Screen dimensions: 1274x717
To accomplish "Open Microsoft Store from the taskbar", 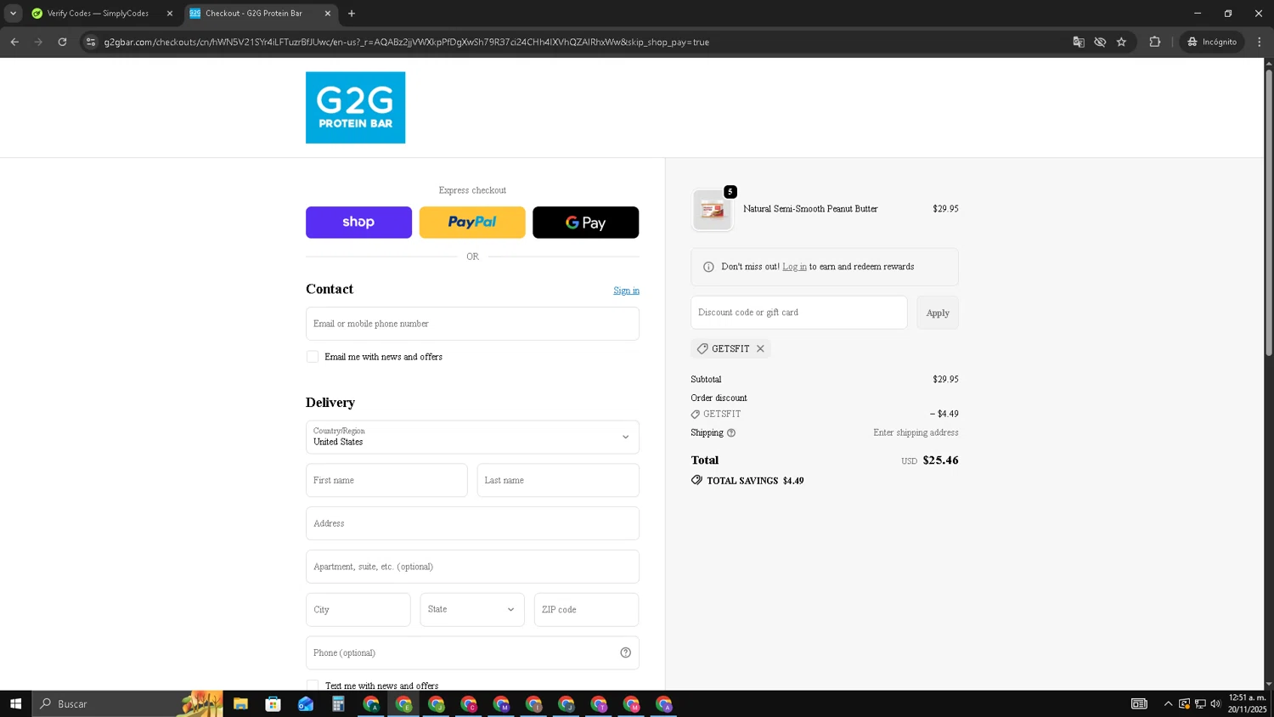I will (273, 703).
